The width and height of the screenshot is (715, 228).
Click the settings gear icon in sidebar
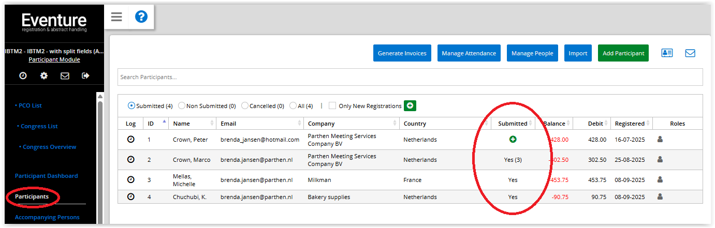point(44,76)
